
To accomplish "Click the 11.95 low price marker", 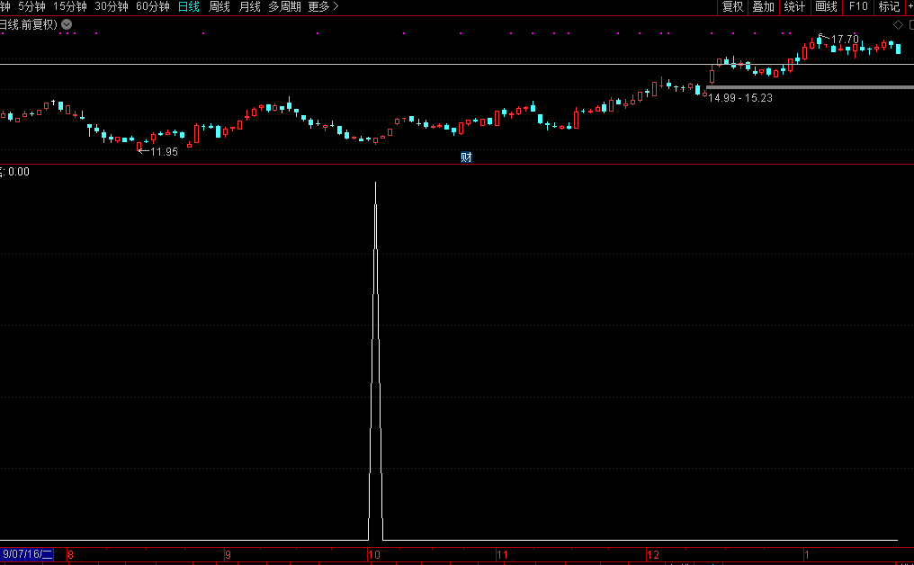I will 164,152.
